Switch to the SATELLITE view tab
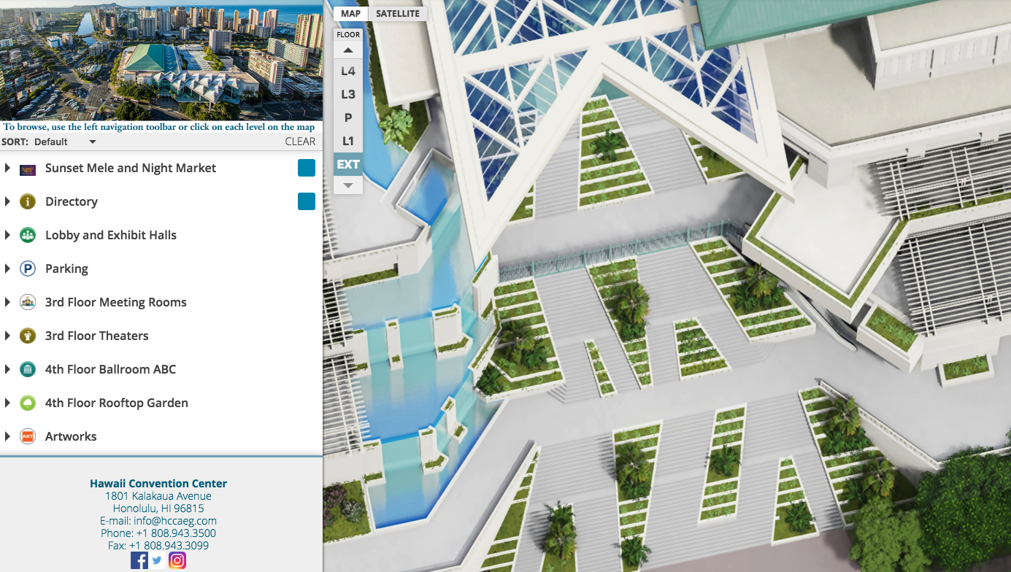The height and width of the screenshot is (572, 1011). [x=397, y=13]
